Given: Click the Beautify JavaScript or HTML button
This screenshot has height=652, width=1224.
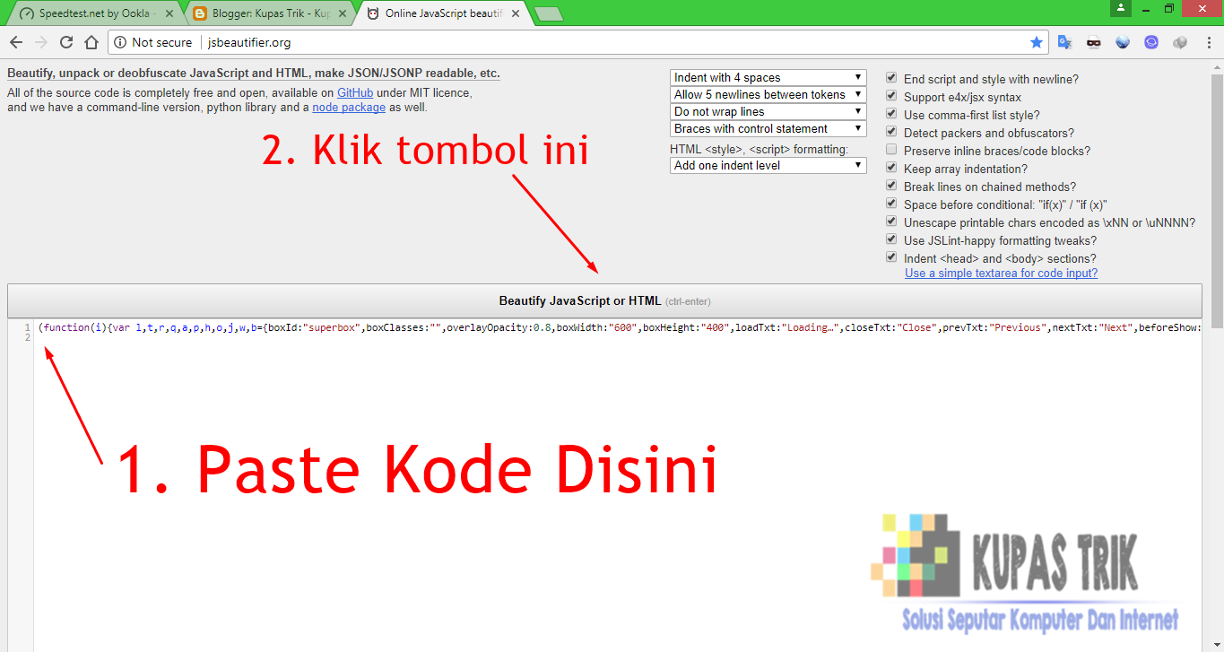Looking at the screenshot, I should (x=604, y=300).
